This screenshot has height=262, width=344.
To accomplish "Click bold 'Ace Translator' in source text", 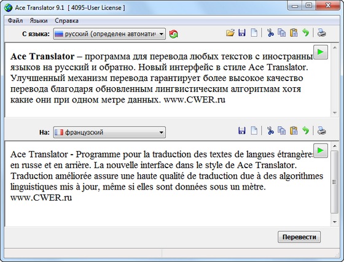I will [x=42, y=56].
